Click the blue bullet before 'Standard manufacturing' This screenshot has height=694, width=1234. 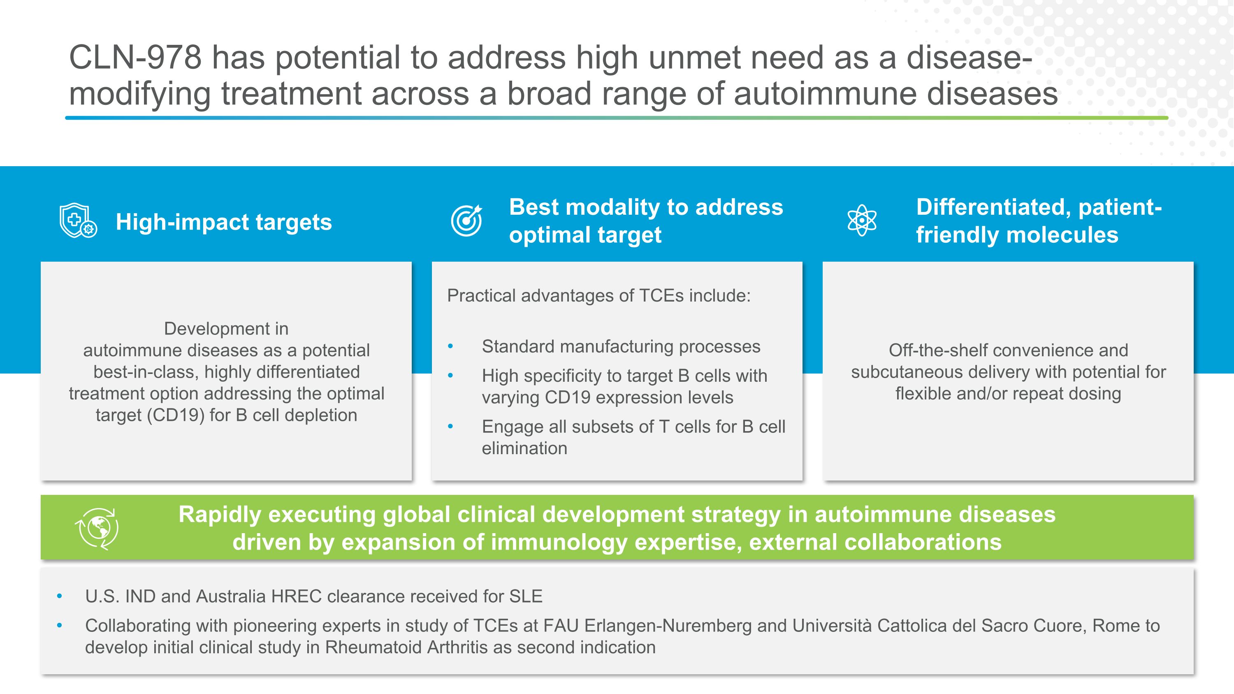click(x=450, y=347)
